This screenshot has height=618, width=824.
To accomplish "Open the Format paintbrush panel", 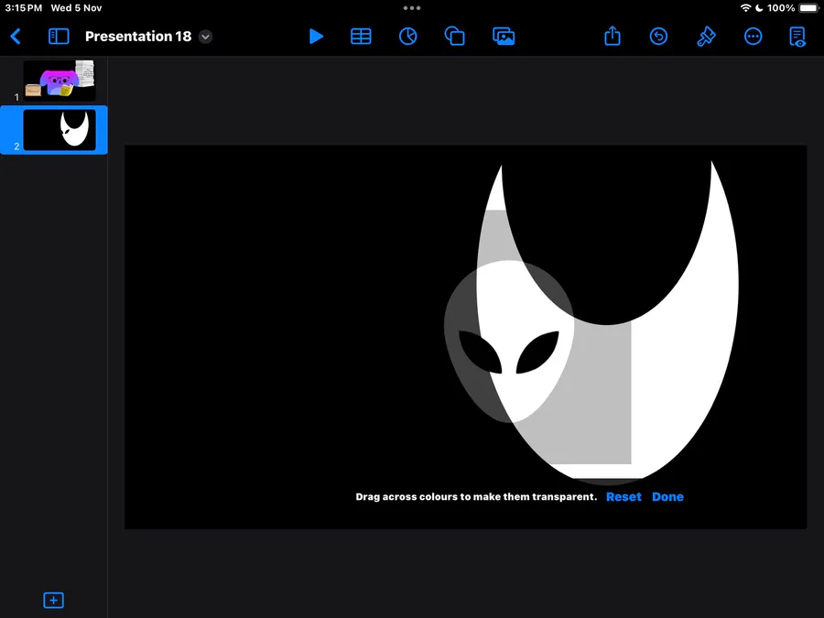I will pos(706,37).
